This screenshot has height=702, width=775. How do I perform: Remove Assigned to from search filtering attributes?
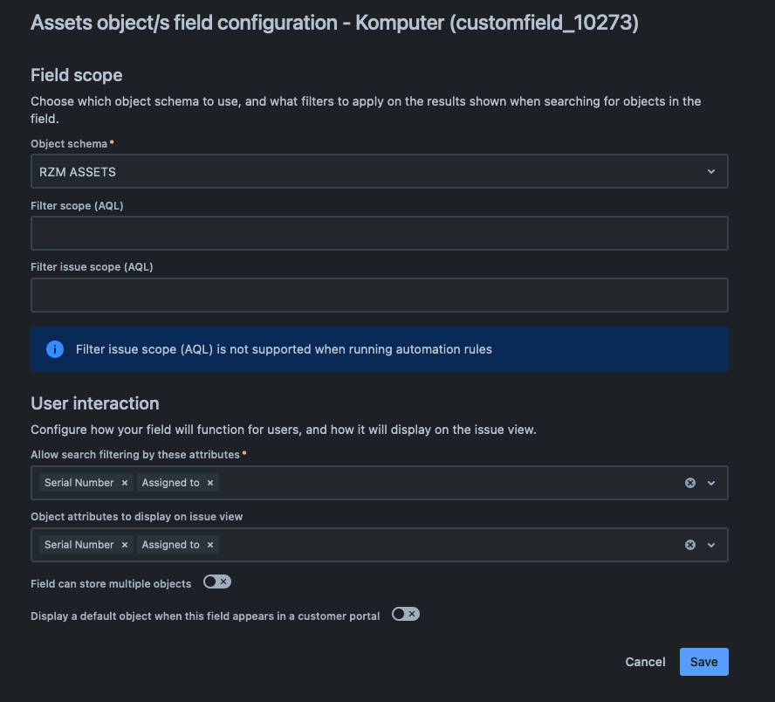(x=210, y=483)
